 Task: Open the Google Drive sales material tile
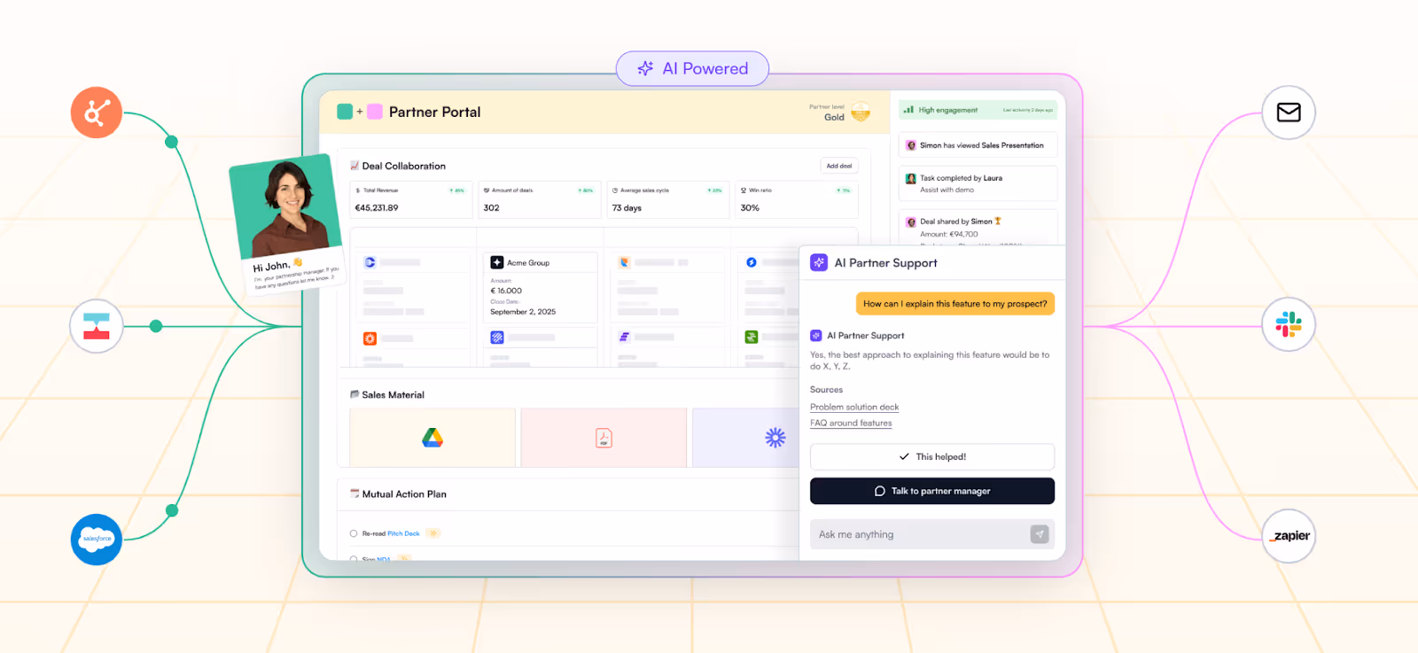pyautogui.click(x=432, y=438)
